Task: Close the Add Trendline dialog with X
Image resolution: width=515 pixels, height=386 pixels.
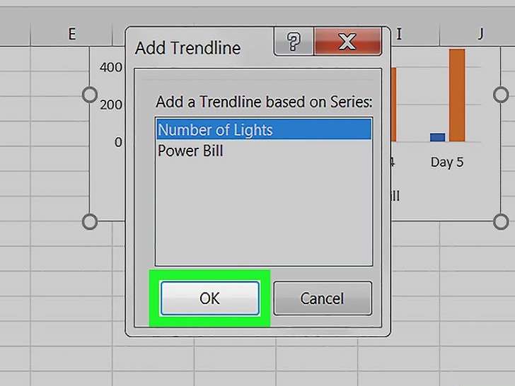Action: coord(347,42)
